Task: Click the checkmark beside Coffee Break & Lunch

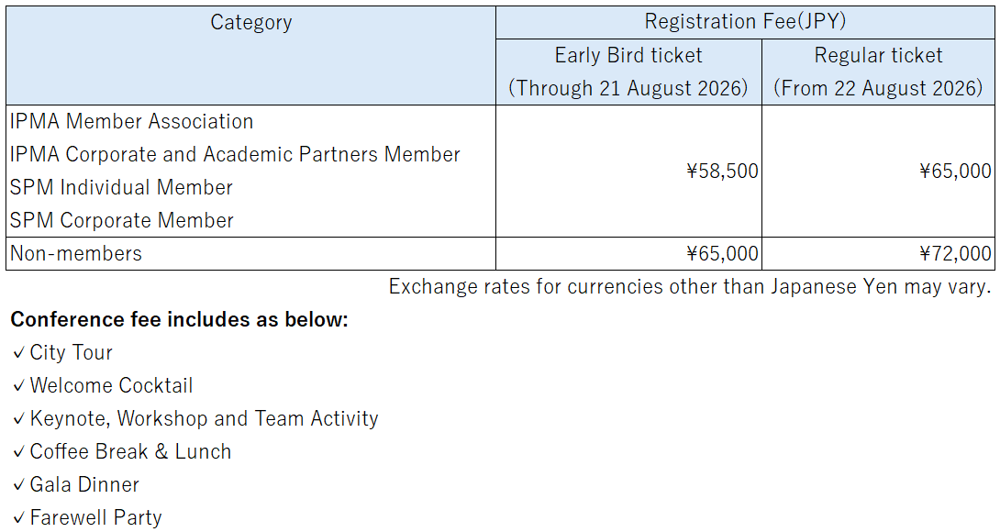Action: 18,452
